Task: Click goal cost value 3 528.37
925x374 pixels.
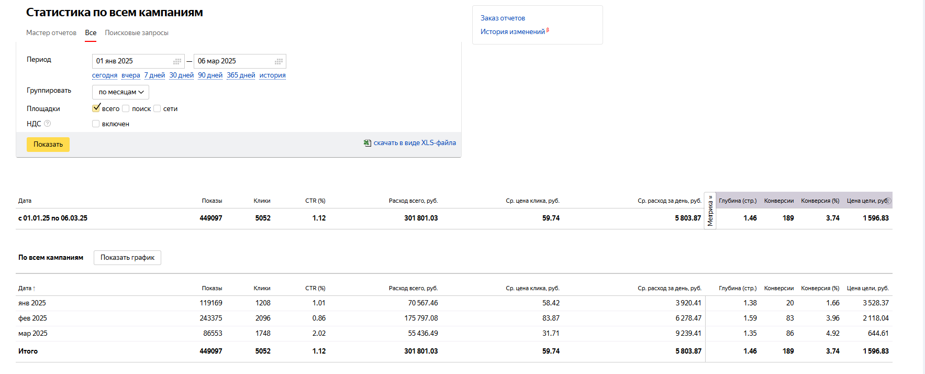Action: (876, 303)
